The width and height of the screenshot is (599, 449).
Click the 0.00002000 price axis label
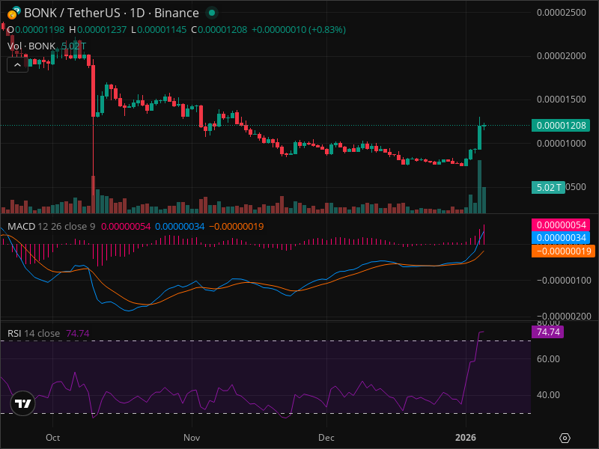[x=561, y=55]
